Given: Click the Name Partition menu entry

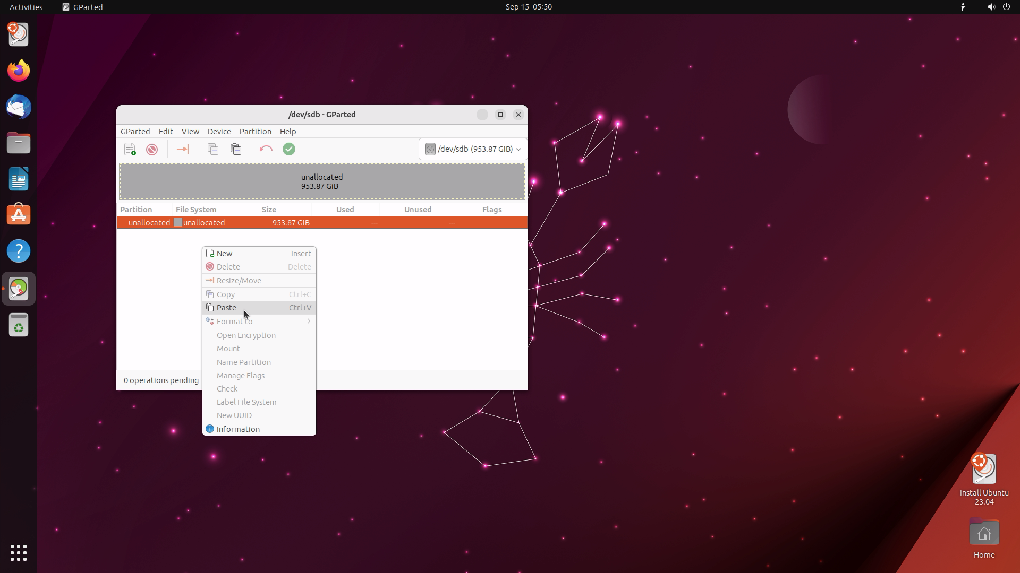Looking at the screenshot, I should tap(259, 362).
